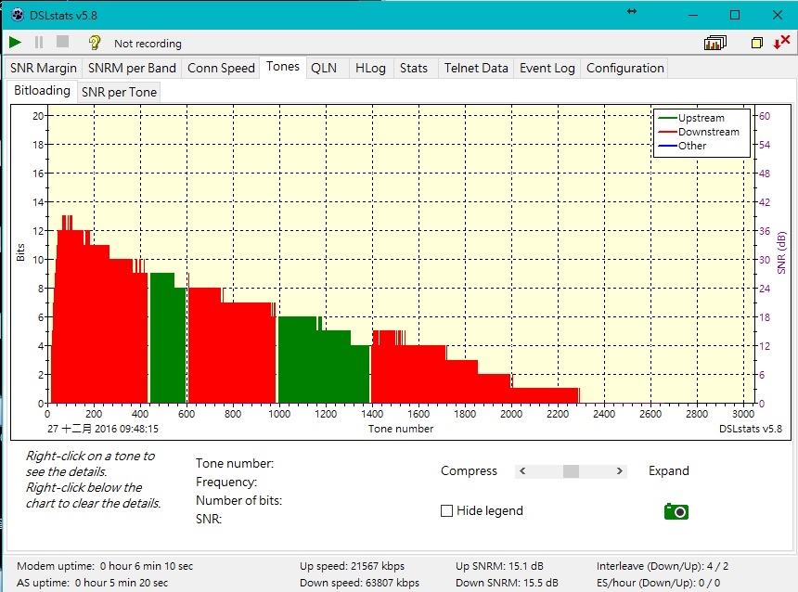798x592 pixels.
Task: Open help via the yellow question mark icon
Action: [94, 43]
